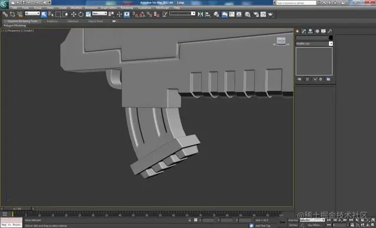Open the Rendering menu
The width and height of the screenshot is (376, 228).
[127, 8]
